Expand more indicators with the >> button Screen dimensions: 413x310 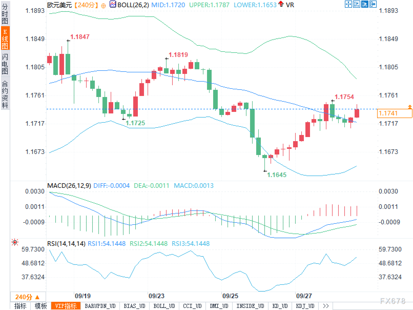[x=326, y=306]
